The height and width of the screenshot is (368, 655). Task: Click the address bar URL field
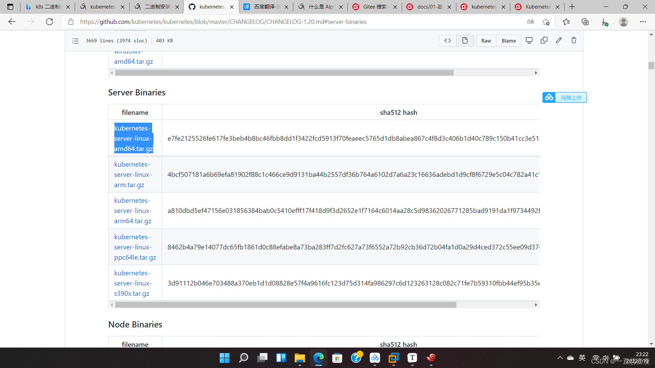pos(223,22)
